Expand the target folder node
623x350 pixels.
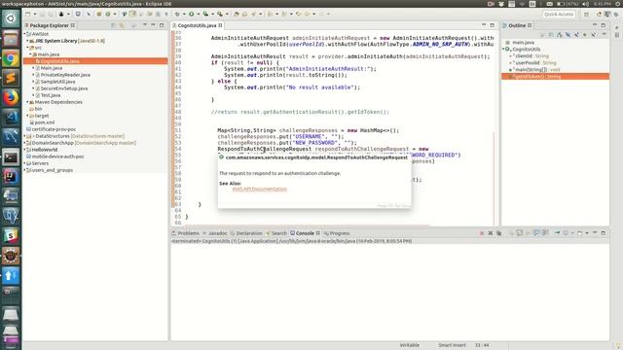(28, 116)
